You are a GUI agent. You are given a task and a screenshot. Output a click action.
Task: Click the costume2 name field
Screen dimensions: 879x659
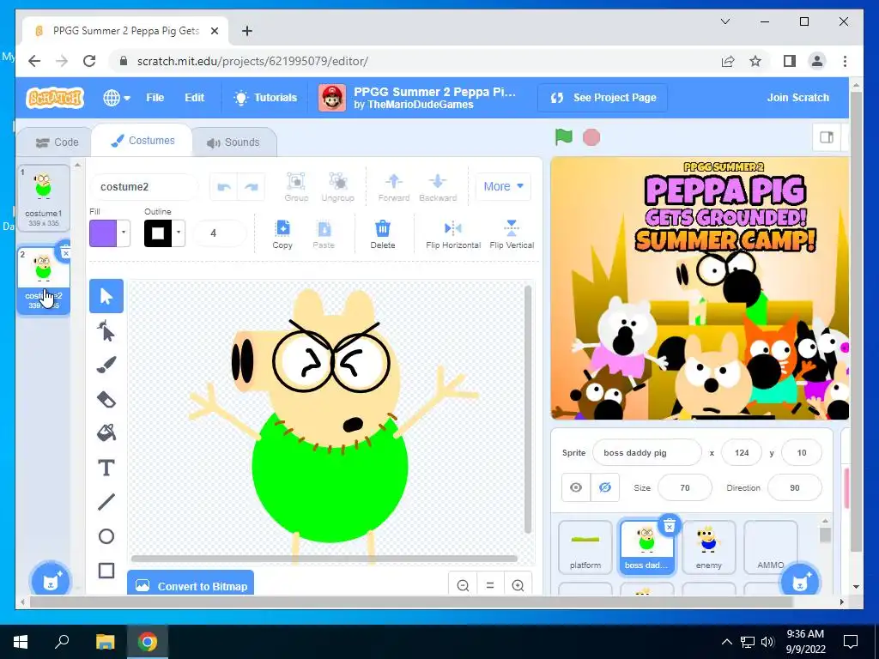pyautogui.click(x=144, y=186)
